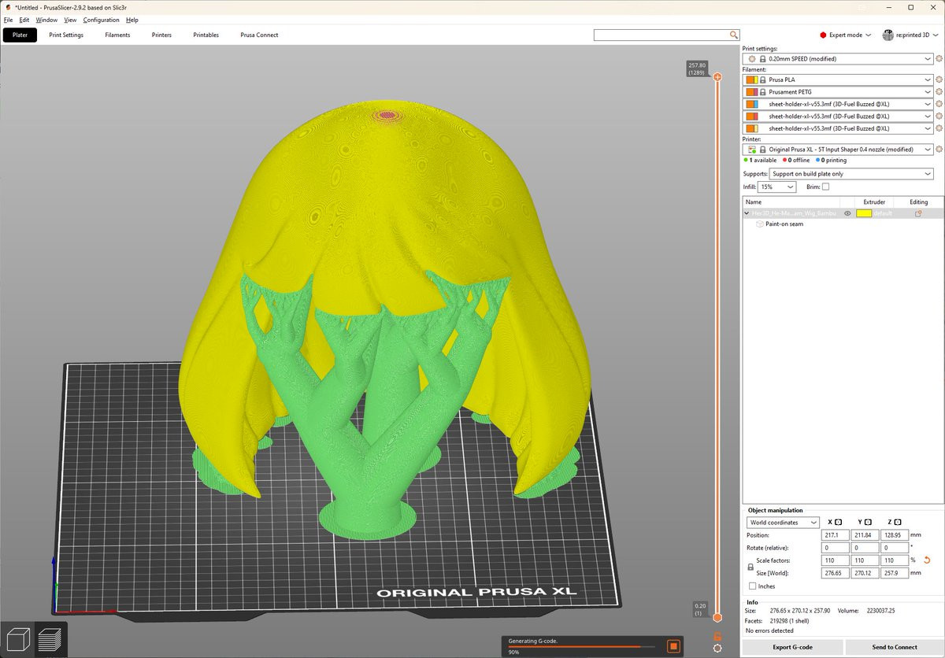
Task: Click the Z axis mirror icon
Action: click(899, 522)
